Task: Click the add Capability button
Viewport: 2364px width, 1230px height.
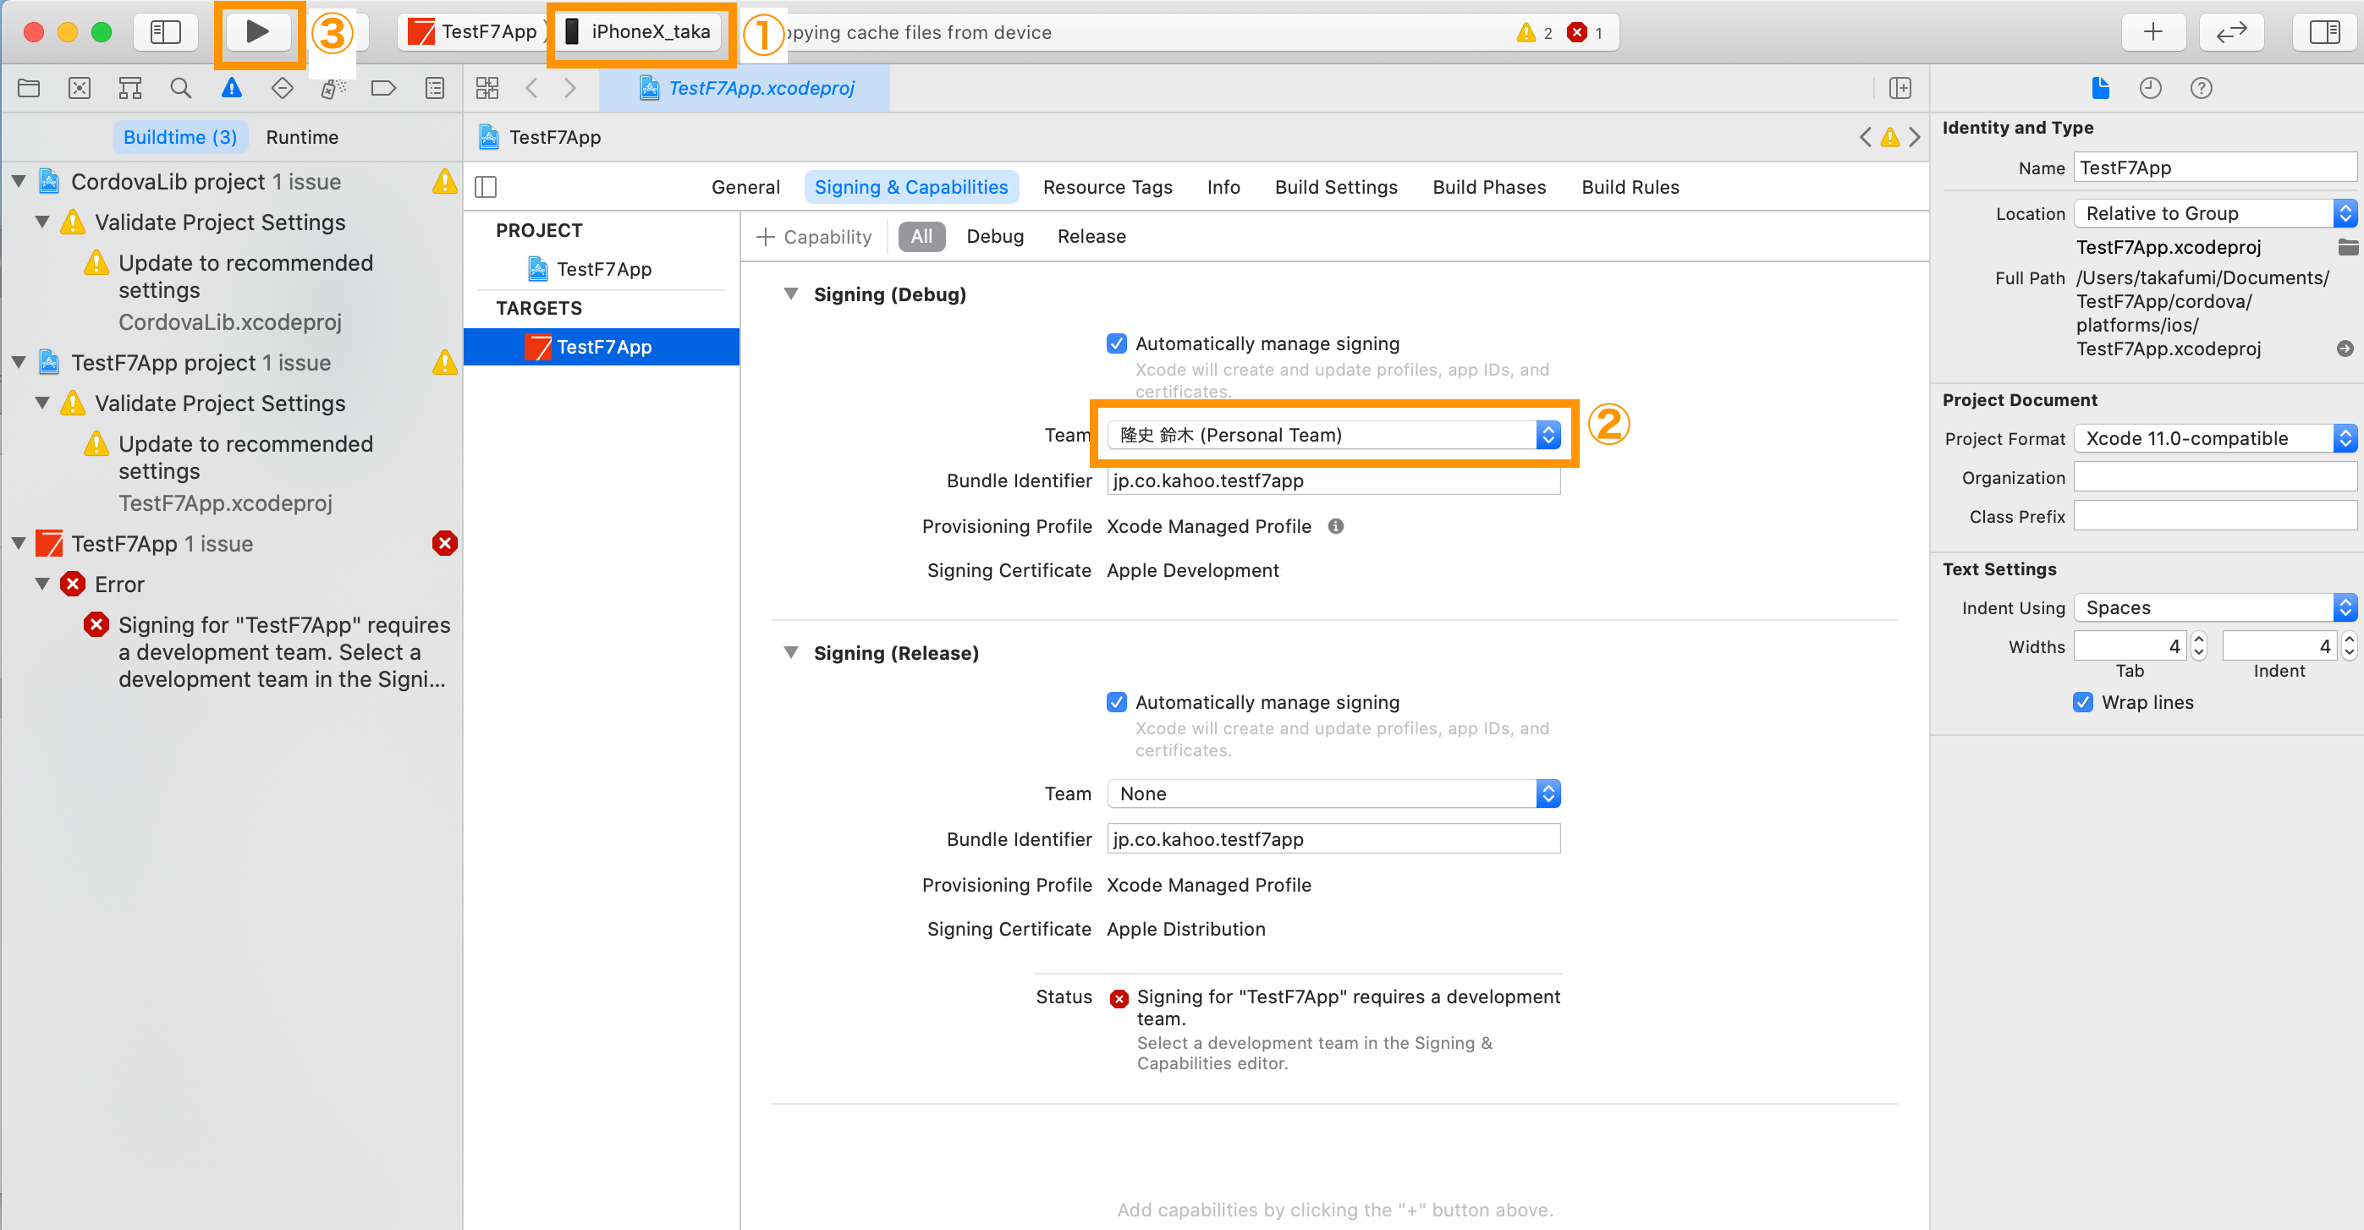Action: [x=814, y=237]
